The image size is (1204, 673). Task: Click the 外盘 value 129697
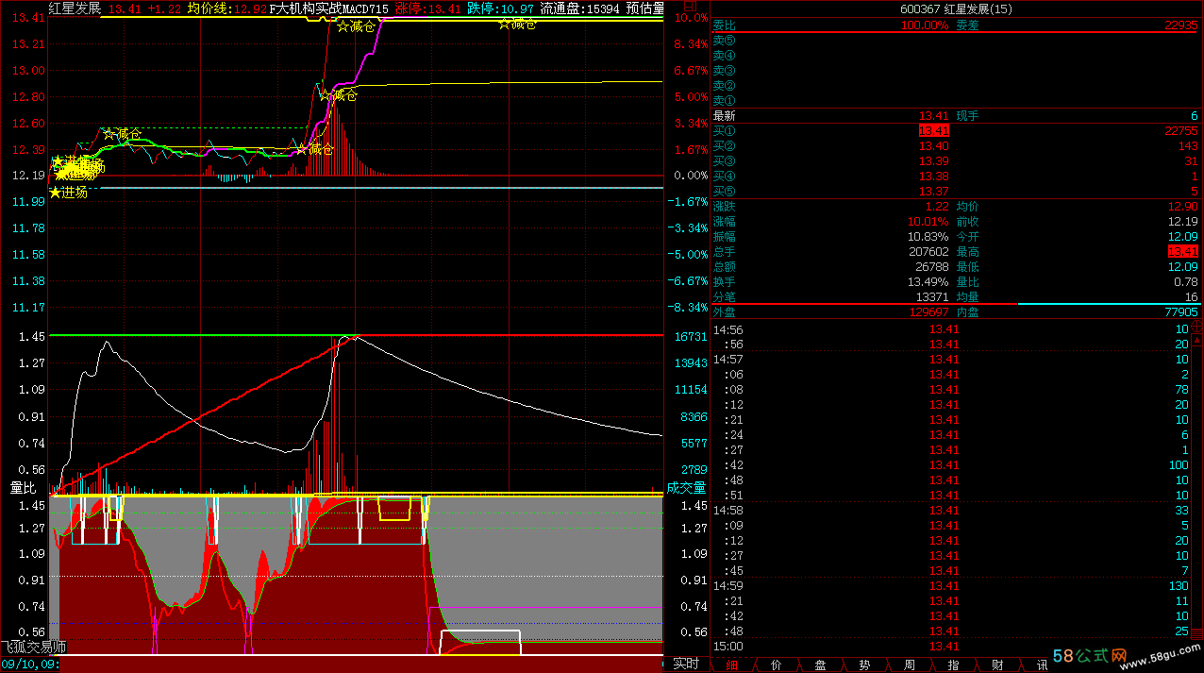pos(928,311)
